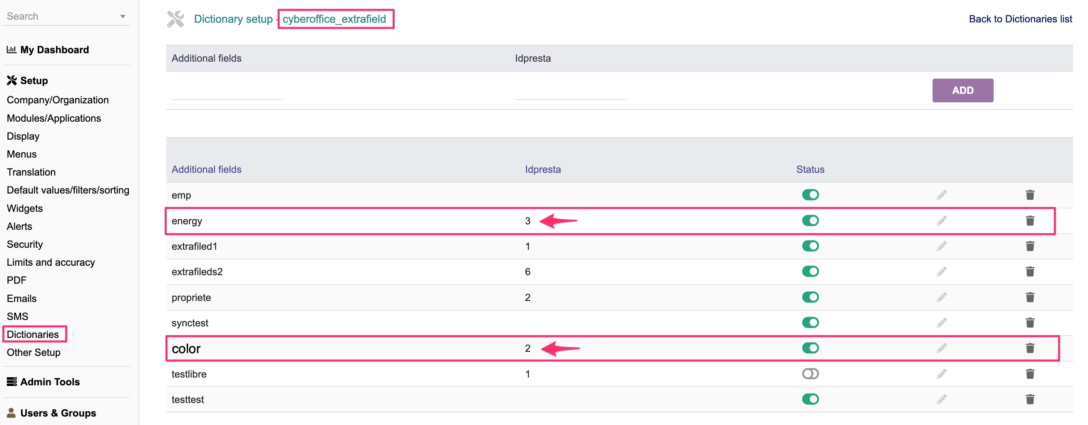Open the PDF setup page
The height and width of the screenshot is (425, 1088).
(17, 280)
